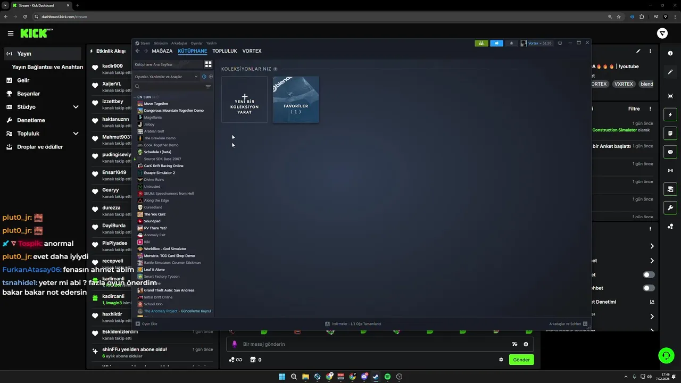
Task: Toggle Steam ready-to-play filter icon
Action: click(x=211, y=77)
